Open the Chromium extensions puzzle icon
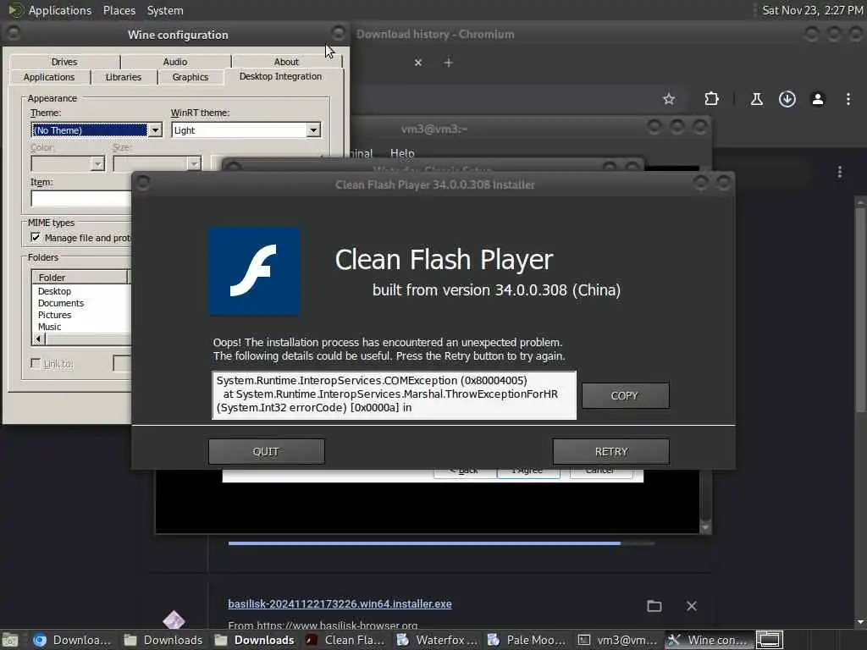This screenshot has width=867, height=650. tap(711, 99)
